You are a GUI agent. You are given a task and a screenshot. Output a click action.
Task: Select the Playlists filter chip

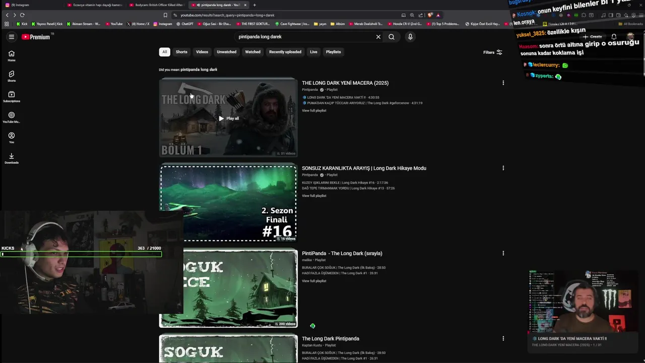click(x=333, y=52)
